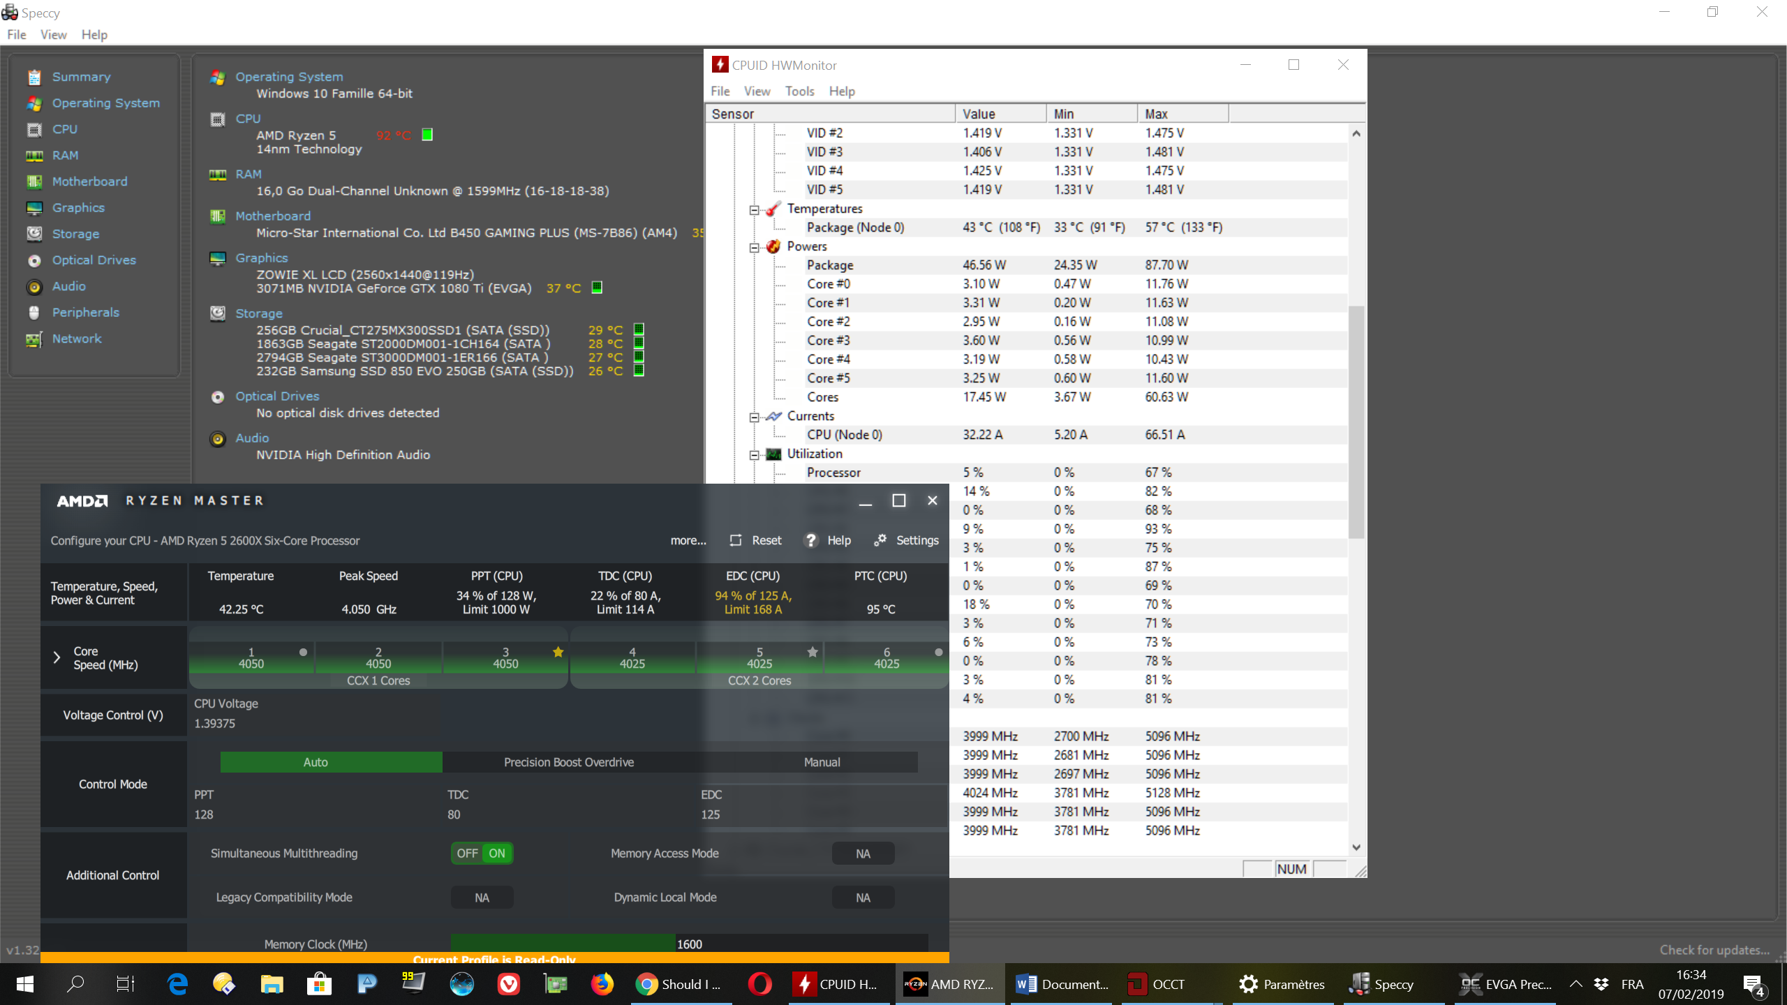The image size is (1787, 1005).
Task: Switch to Chrome window in taskbar
Action: click(681, 984)
